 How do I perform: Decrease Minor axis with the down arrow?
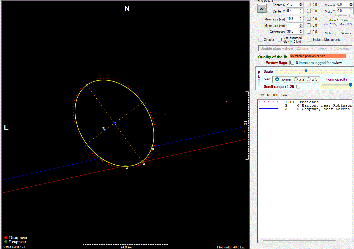(x=301, y=27)
